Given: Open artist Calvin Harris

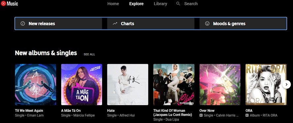Looking at the screenshot, I should [x=227, y=115].
